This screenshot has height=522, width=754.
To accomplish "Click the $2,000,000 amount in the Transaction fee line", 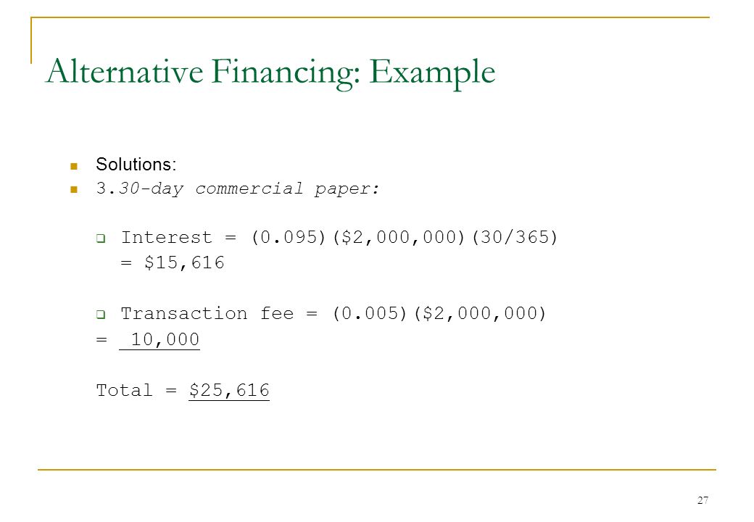I will tap(480, 314).
